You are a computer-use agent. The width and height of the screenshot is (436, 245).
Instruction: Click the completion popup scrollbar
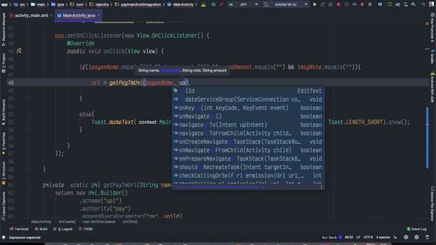pos(322,187)
